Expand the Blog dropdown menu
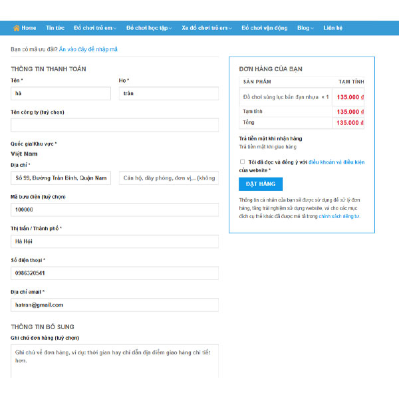 (x=305, y=28)
